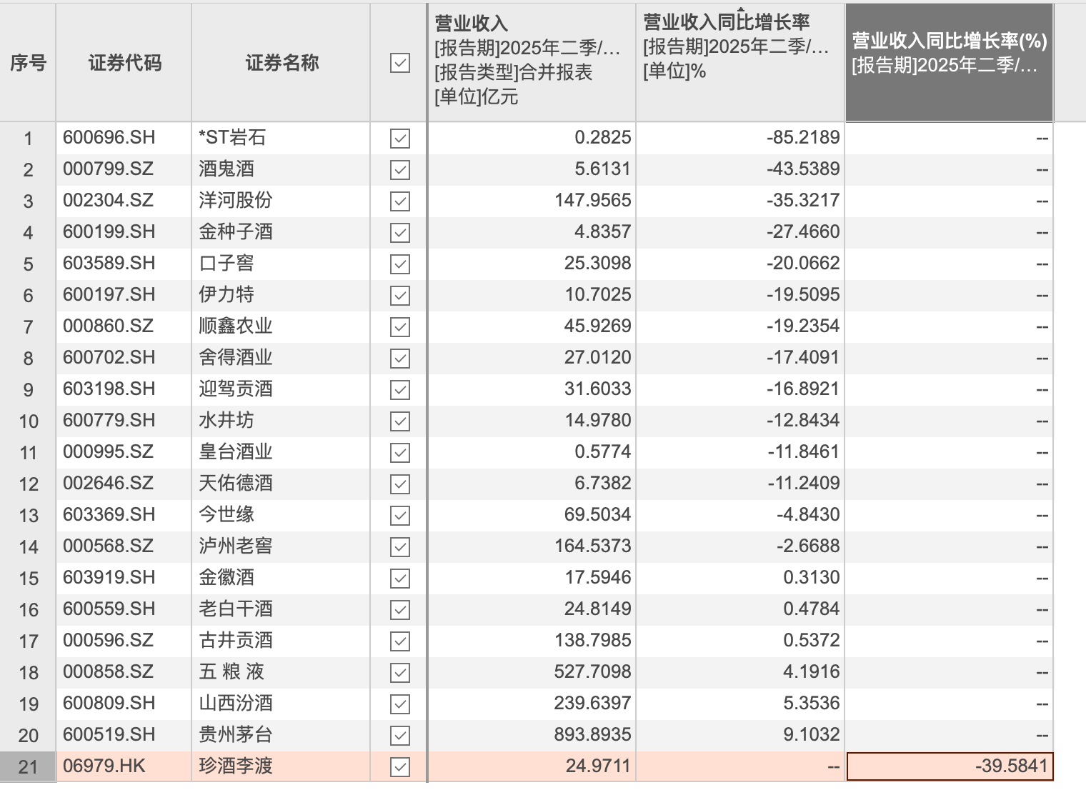
Task: Click the 证券名称 column header
Action: point(282,64)
